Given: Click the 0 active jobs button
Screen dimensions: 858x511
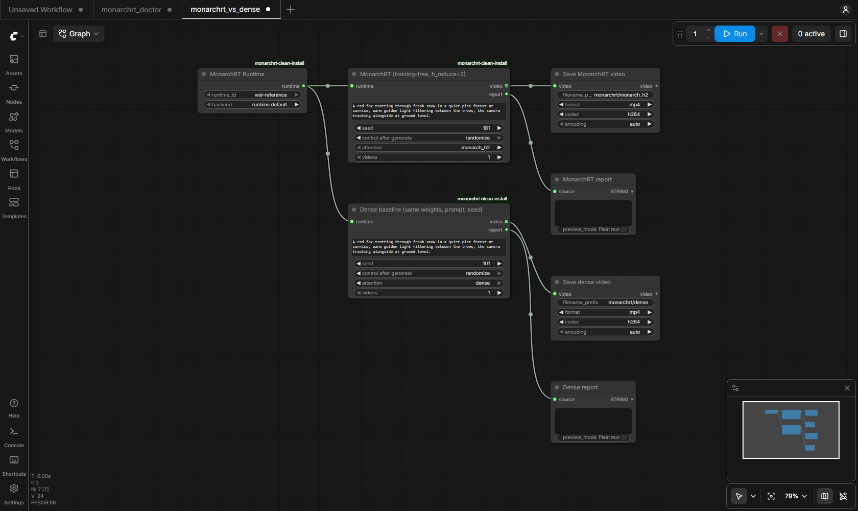Looking at the screenshot, I should [811, 34].
